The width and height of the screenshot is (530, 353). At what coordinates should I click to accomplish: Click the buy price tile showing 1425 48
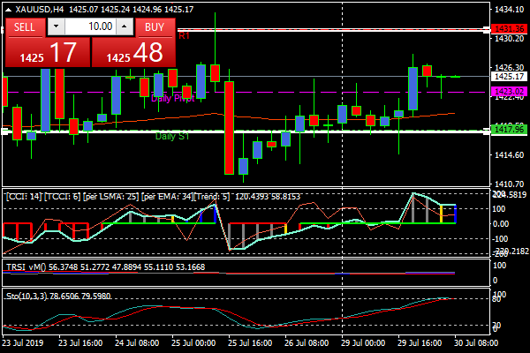pyautogui.click(x=135, y=52)
